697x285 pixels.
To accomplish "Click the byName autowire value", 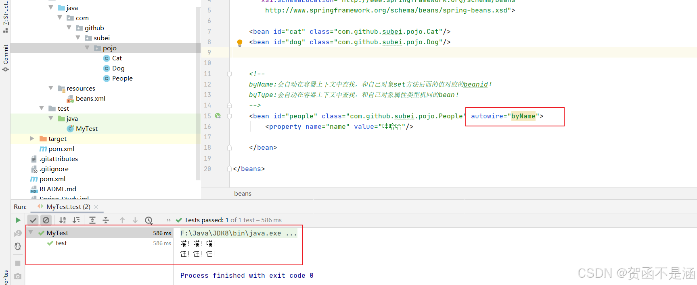I will (523, 116).
